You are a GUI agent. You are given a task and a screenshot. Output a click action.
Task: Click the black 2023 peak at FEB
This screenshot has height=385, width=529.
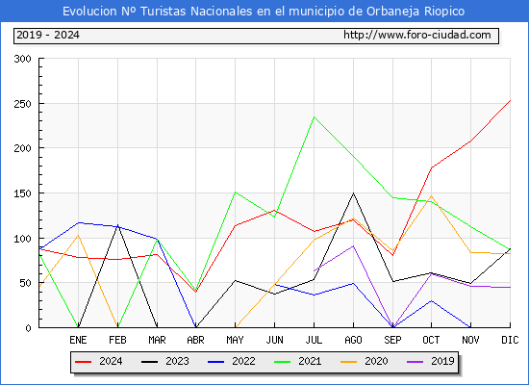click(117, 225)
